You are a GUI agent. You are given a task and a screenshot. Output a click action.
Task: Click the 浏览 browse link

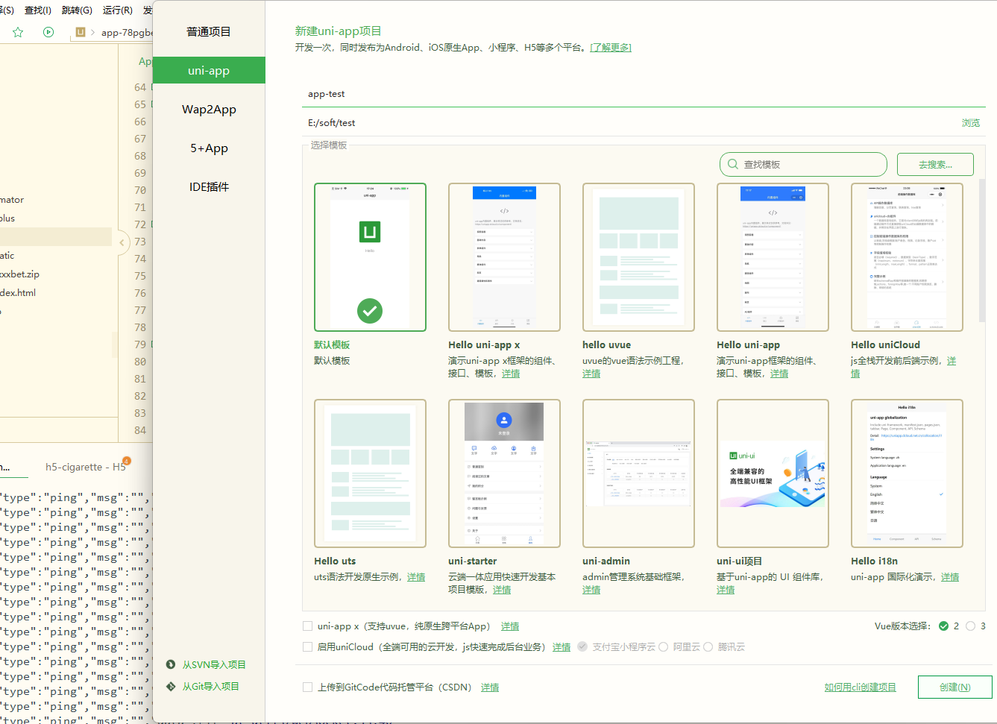971,123
